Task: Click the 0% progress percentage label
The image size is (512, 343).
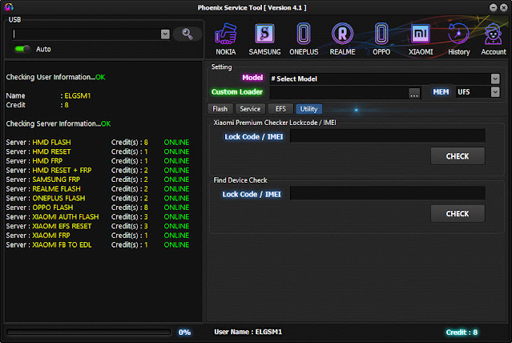Action: coord(184,333)
